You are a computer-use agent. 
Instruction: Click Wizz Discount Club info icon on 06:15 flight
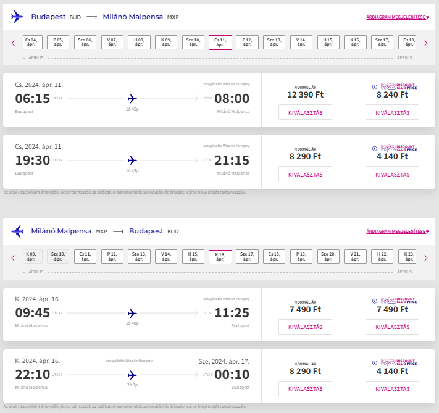coord(374,86)
